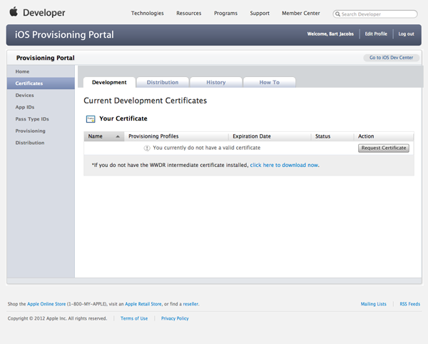Open the Resources menu
The width and height of the screenshot is (428, 344).
(188, 13)
